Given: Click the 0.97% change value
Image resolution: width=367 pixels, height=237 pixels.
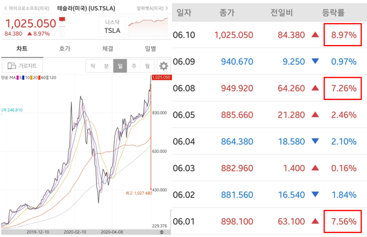Looking at the screenshot, I should click(x=344, y=62).
